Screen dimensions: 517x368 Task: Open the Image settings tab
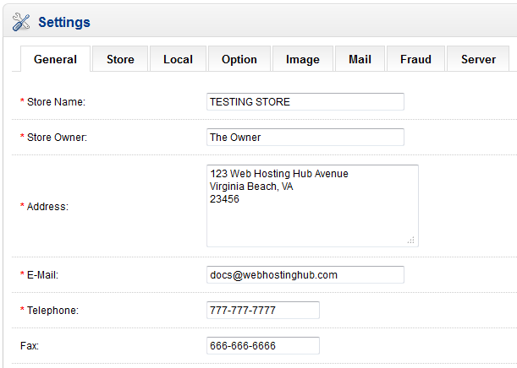302,59
